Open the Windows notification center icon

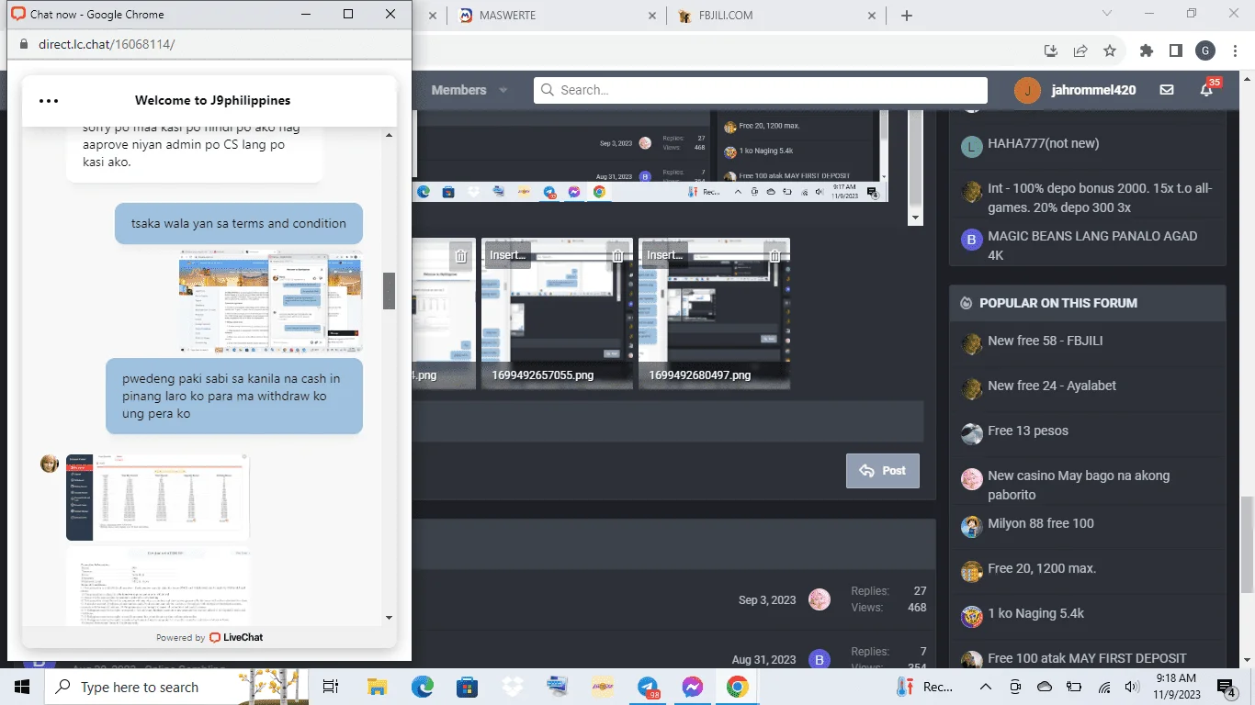point(1227,688)
